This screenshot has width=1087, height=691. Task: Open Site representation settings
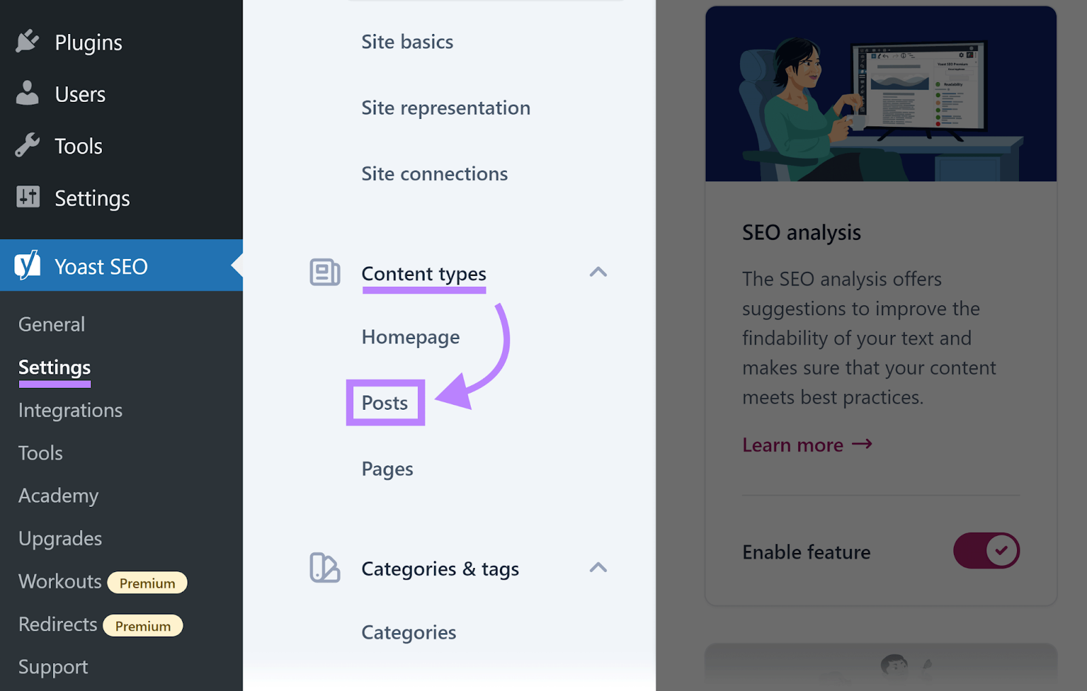tap(446, 107)
